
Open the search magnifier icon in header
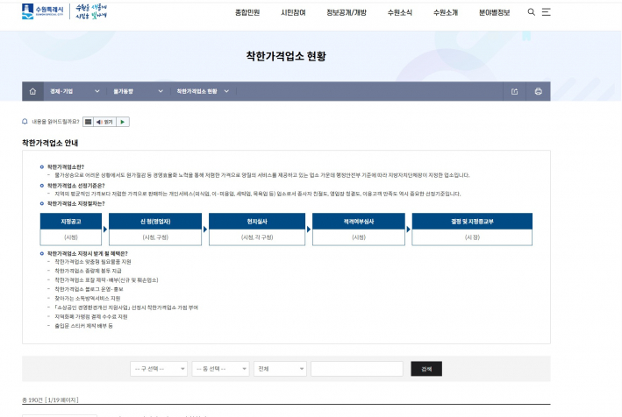click(531, 12)
